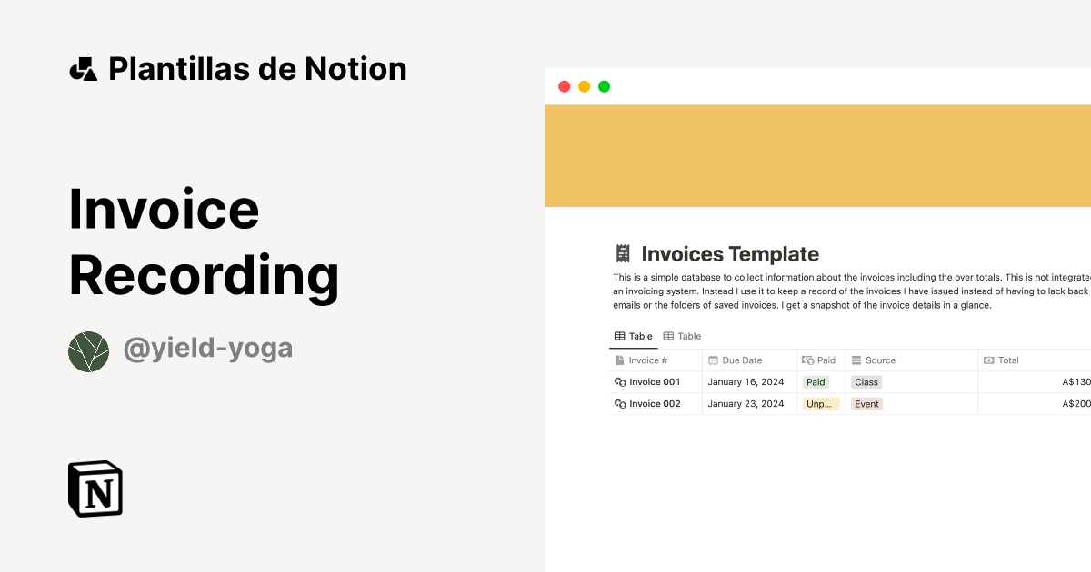Open the @yield-yoga creator link
The image size is (1091, 572).
[x=208, y=349]
